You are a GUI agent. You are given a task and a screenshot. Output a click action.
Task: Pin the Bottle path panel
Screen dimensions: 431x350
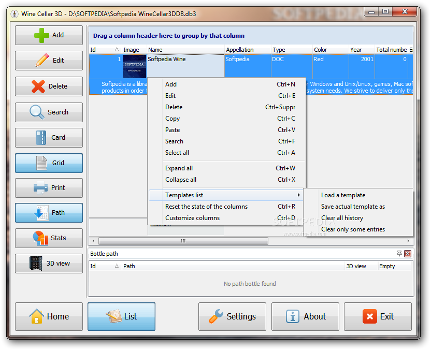399,254
